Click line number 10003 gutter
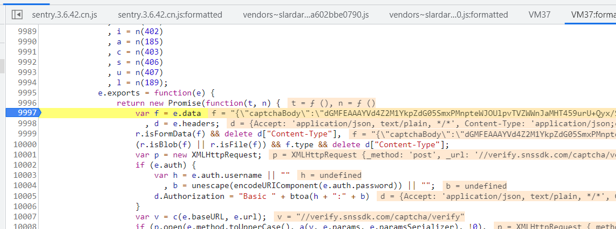Viewport: 616px width, 229px height. [26, 175]
